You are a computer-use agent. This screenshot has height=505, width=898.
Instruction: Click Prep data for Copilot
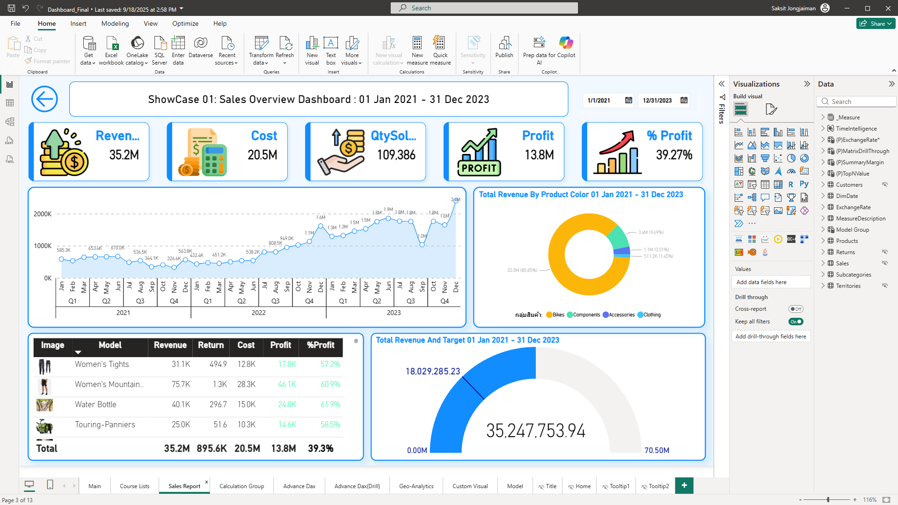[x=539, y=49]
